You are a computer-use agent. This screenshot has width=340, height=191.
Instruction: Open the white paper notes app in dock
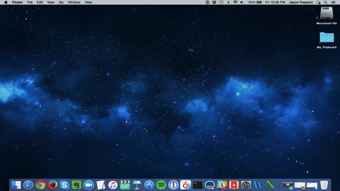(100, 185)
